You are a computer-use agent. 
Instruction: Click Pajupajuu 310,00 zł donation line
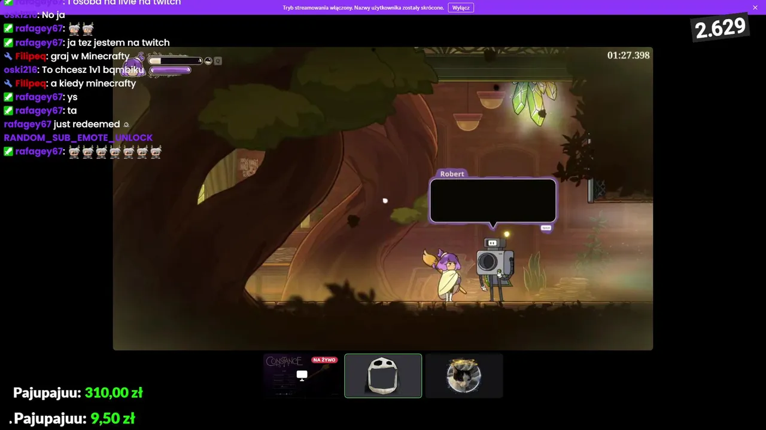pos(78,393)
